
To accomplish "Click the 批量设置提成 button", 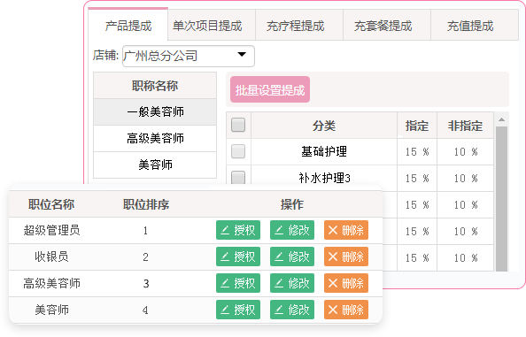I will [x=270, y=89].
